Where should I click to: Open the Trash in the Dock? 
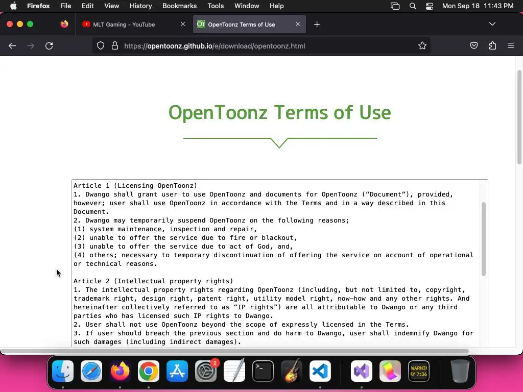point(460,371)
